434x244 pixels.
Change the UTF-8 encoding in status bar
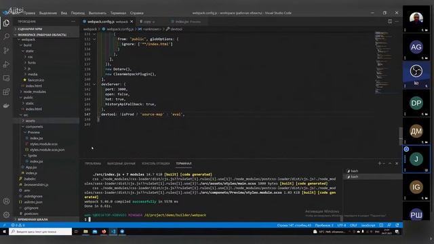342,225
